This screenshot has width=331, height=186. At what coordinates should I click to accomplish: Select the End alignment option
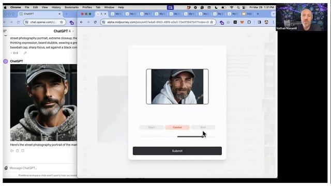tap(203, 127)
